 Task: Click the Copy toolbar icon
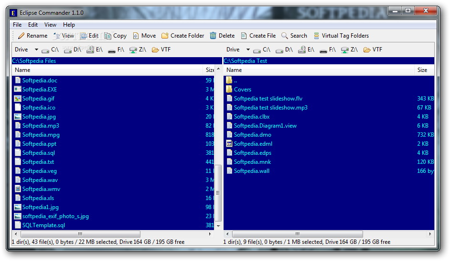pyautogui.click(x=108, y=36)
